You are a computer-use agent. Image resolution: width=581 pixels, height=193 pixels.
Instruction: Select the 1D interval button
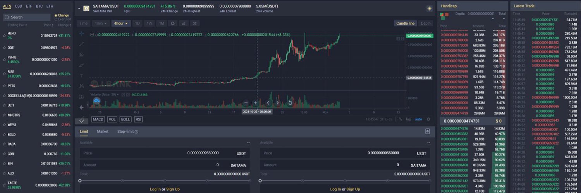pos(137,23)
